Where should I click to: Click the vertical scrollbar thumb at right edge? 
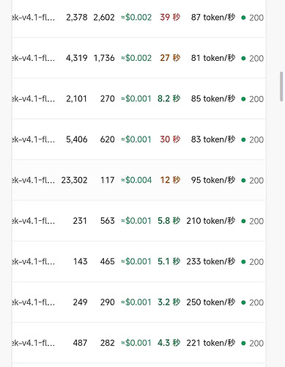tap(281, 87)
